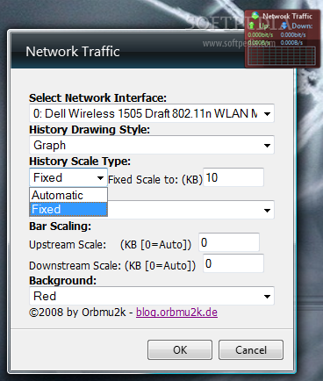The width and height of the screenshot is (323, 381).
Task: Open the History Drawing Style dropdown
Action: tap(152, 145)
